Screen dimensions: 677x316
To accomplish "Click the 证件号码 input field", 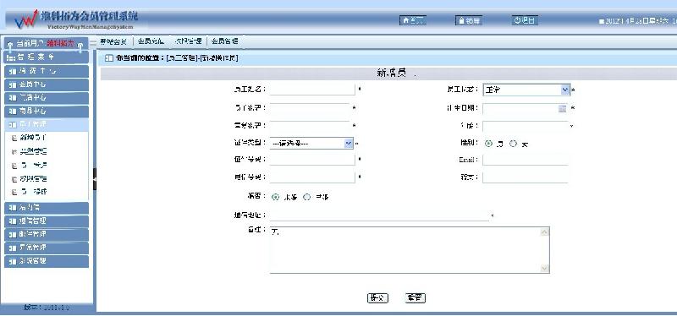I will click(x=312, y=160).
